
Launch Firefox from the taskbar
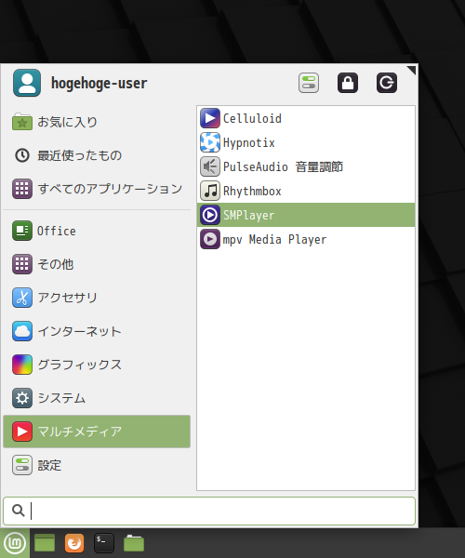74,543
